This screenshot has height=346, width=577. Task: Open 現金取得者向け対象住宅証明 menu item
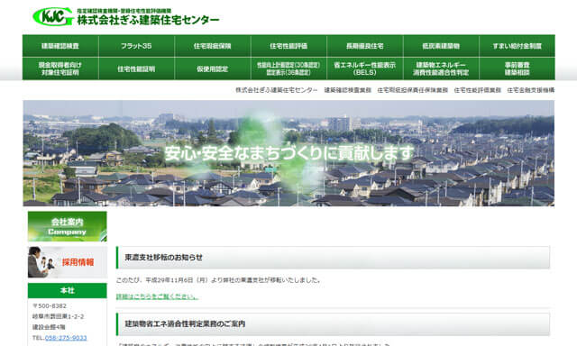(x=60, y=68)
